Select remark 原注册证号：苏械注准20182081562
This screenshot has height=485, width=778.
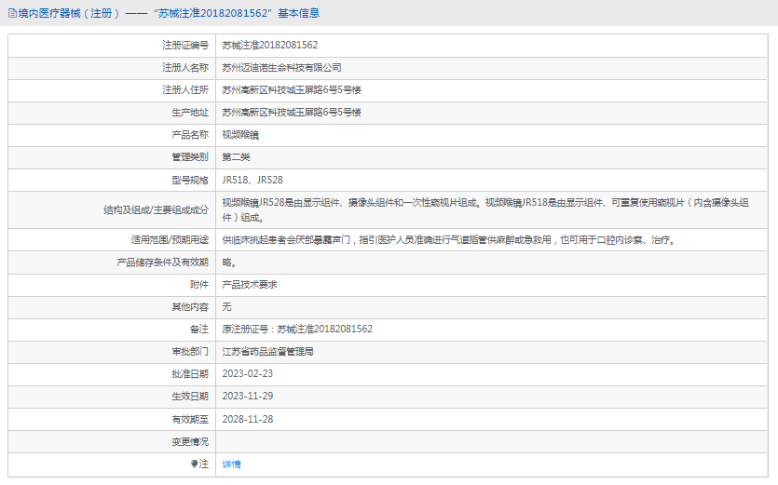click(x=297, y=330)
